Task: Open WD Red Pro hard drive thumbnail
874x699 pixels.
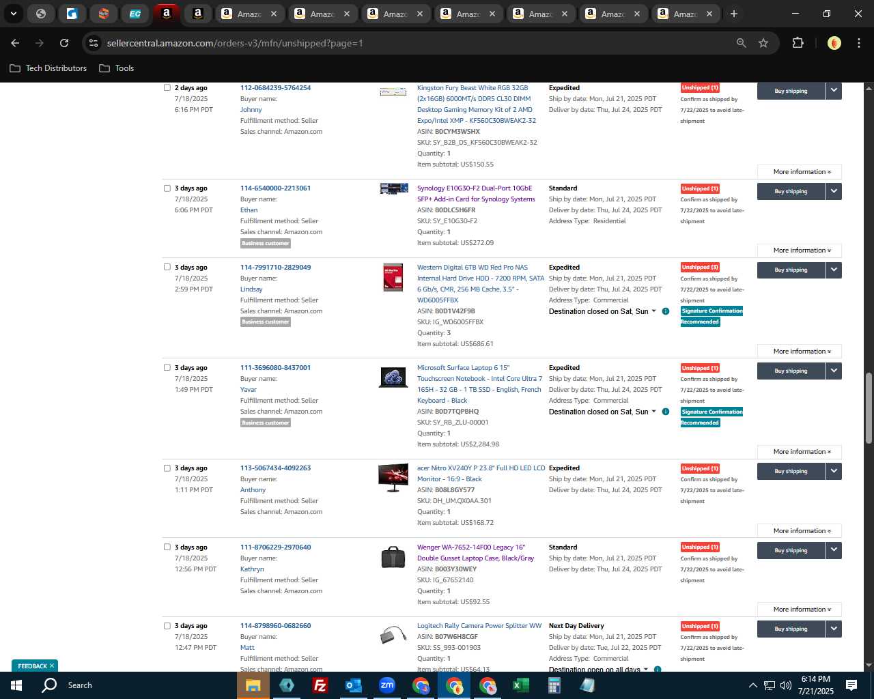Action: 393,277
